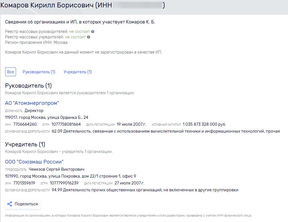Image resolution: width=288 pixels, height=222 pixels.
Task: Click help icon next to mass founders registry
Action: 89,37
